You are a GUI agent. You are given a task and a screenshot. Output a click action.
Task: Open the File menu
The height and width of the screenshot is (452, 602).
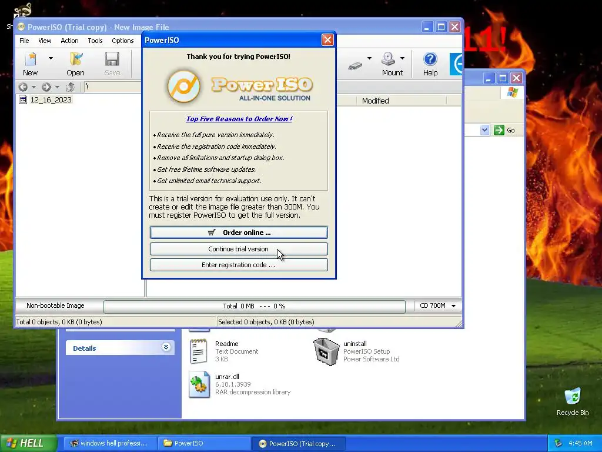[24, 41]
